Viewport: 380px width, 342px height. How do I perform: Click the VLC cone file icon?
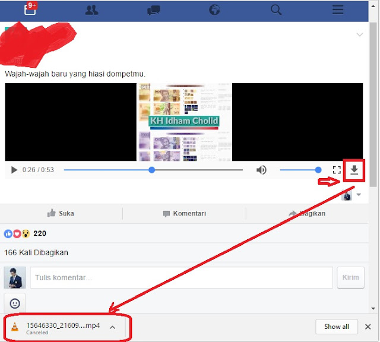click(x=15, y=327)
